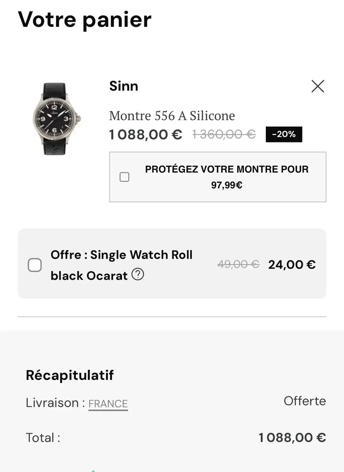Click the Livraison label
This screenshot has width=344, height=472.
52,403
